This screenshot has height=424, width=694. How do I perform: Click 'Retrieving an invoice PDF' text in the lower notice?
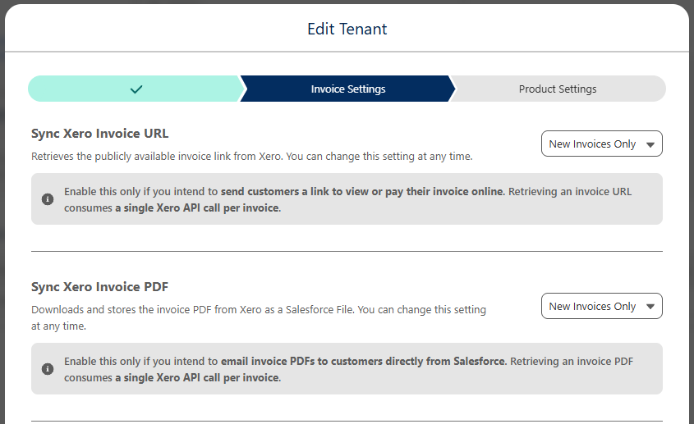pyautogui.click(x=572, y=361)
